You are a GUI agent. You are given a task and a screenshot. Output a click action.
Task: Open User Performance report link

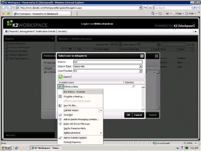(x=18, y=59)
